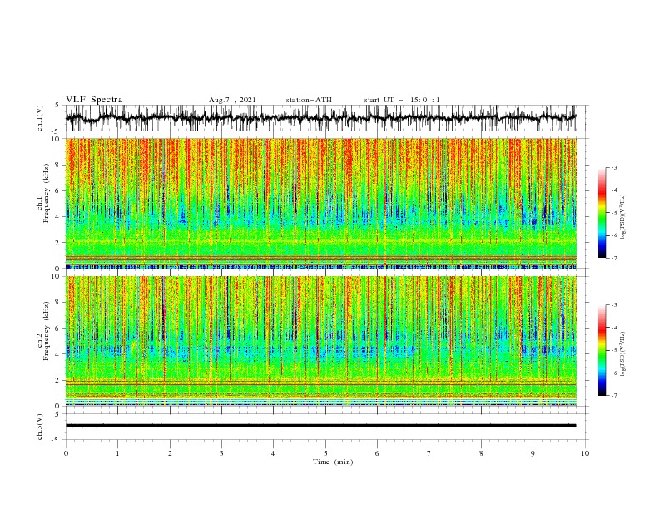Click time-axis tick label "5" below ch.3
The height and width of the screenshot is (509, 659).
click(x=325, y=453)
